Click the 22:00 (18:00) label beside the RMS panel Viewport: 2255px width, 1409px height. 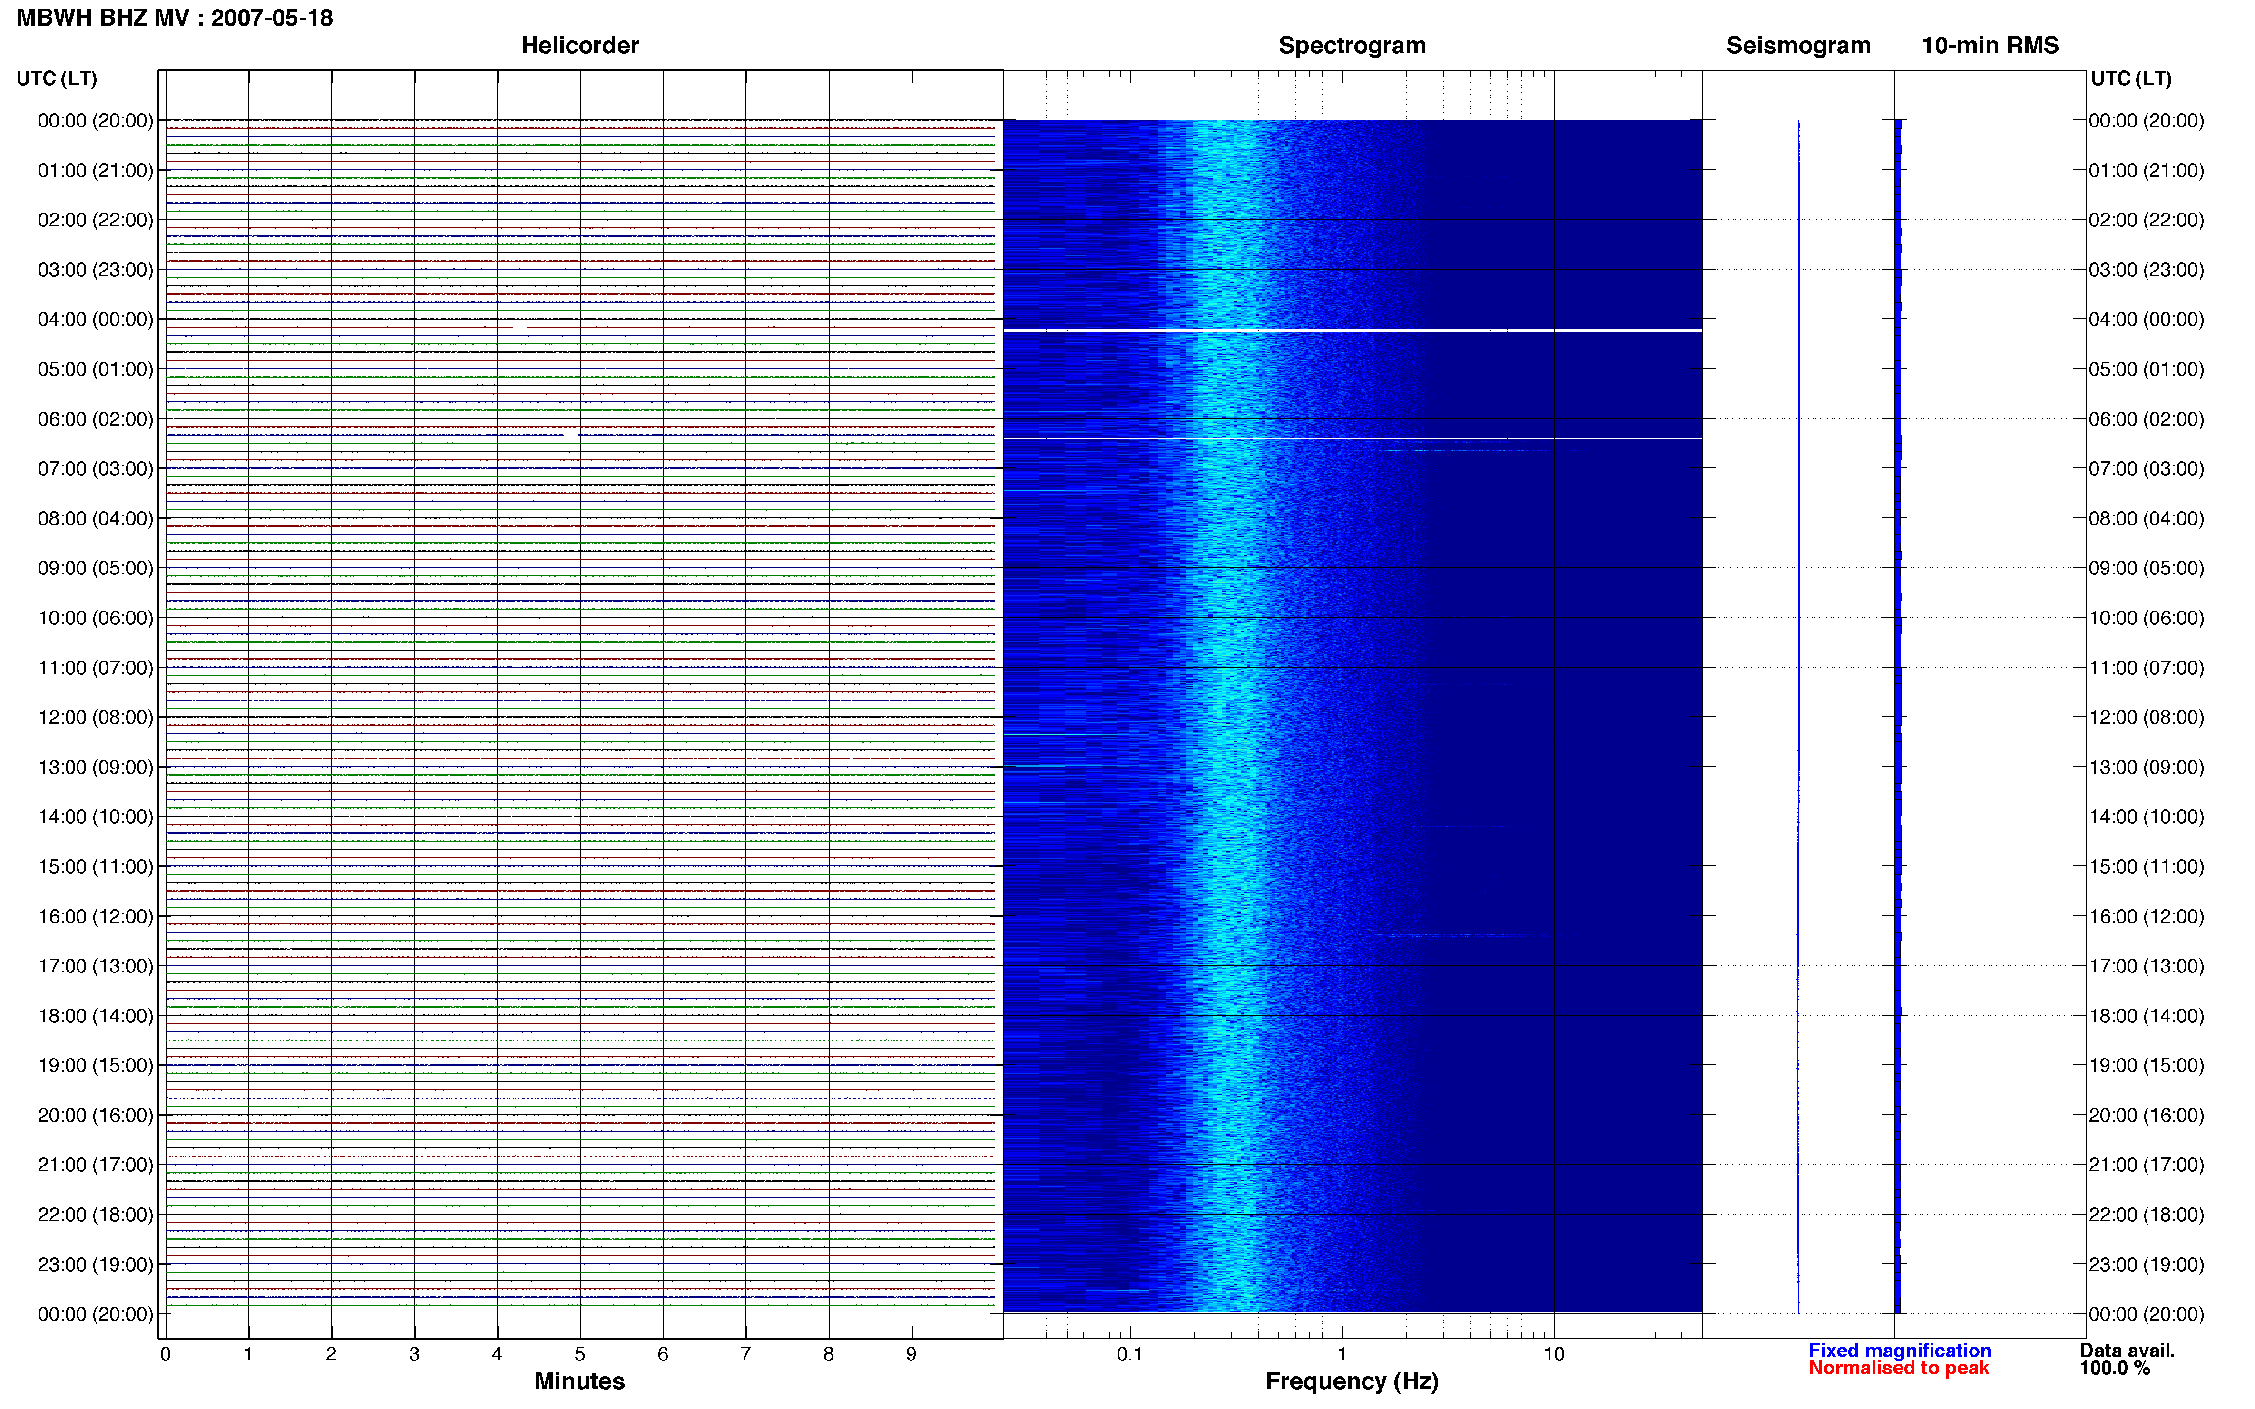[2146, 1214]
